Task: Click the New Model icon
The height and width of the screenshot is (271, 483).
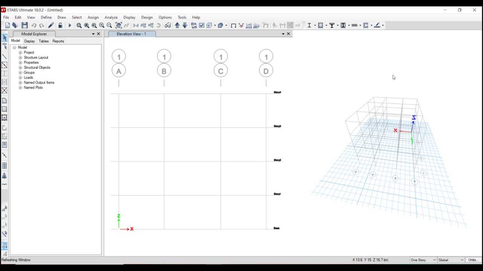Action: click(8, 25)
